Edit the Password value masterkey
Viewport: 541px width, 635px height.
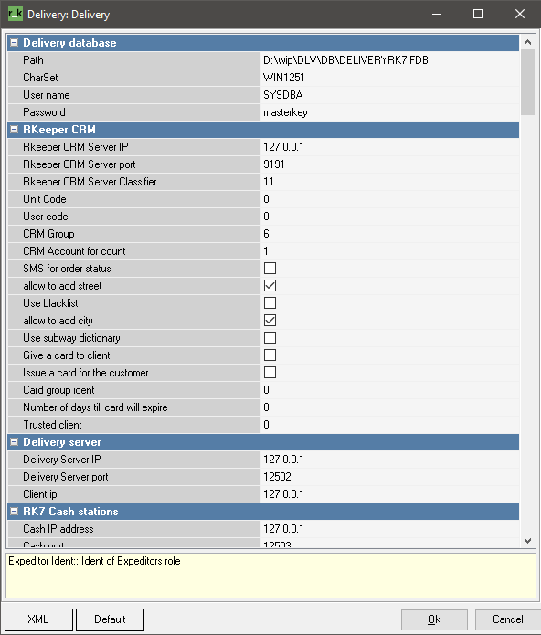[389, 112]
